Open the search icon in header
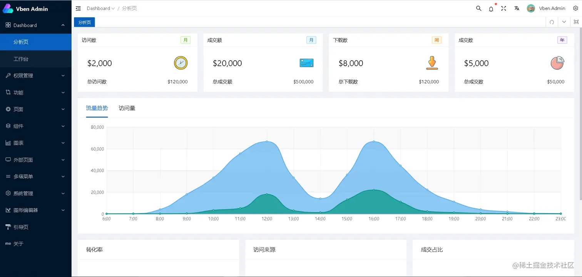Viewport: 582px width, 277px height. 478,8
